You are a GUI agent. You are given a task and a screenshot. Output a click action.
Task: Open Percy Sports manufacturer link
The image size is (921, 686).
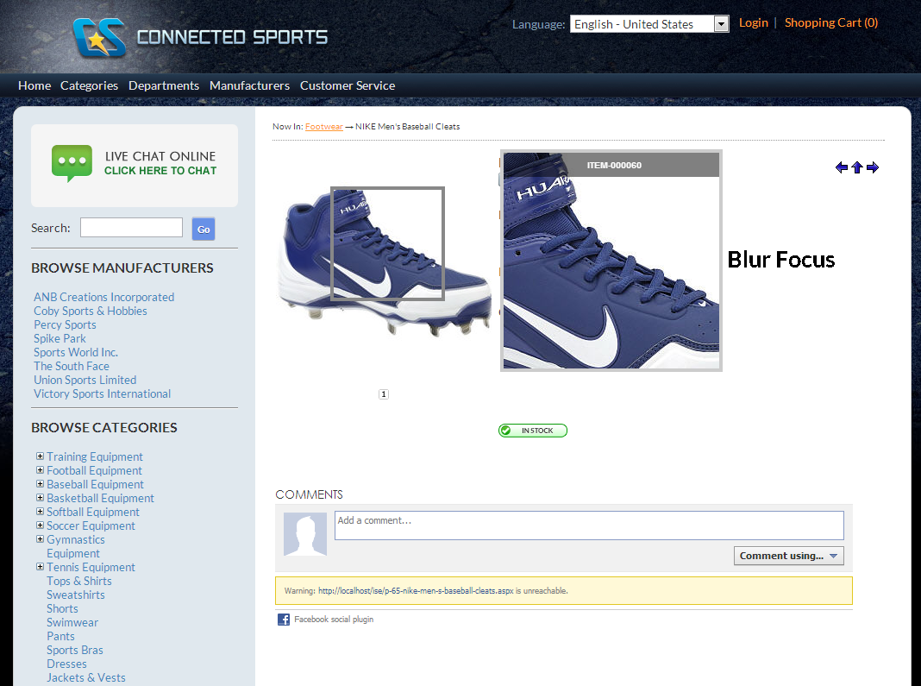click(x=65, y=324)
